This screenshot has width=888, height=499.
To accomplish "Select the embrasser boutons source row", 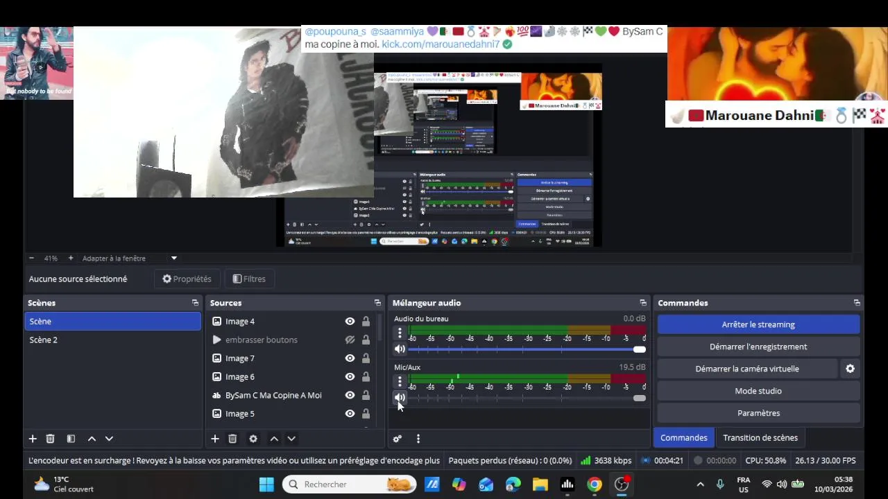I will pos(291,340).
